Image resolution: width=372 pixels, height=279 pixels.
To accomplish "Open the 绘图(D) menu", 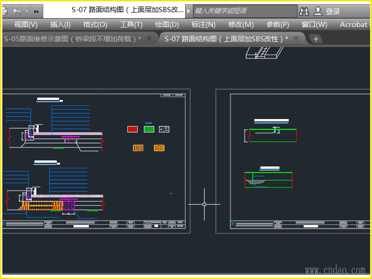I will (x=167, y=25).
